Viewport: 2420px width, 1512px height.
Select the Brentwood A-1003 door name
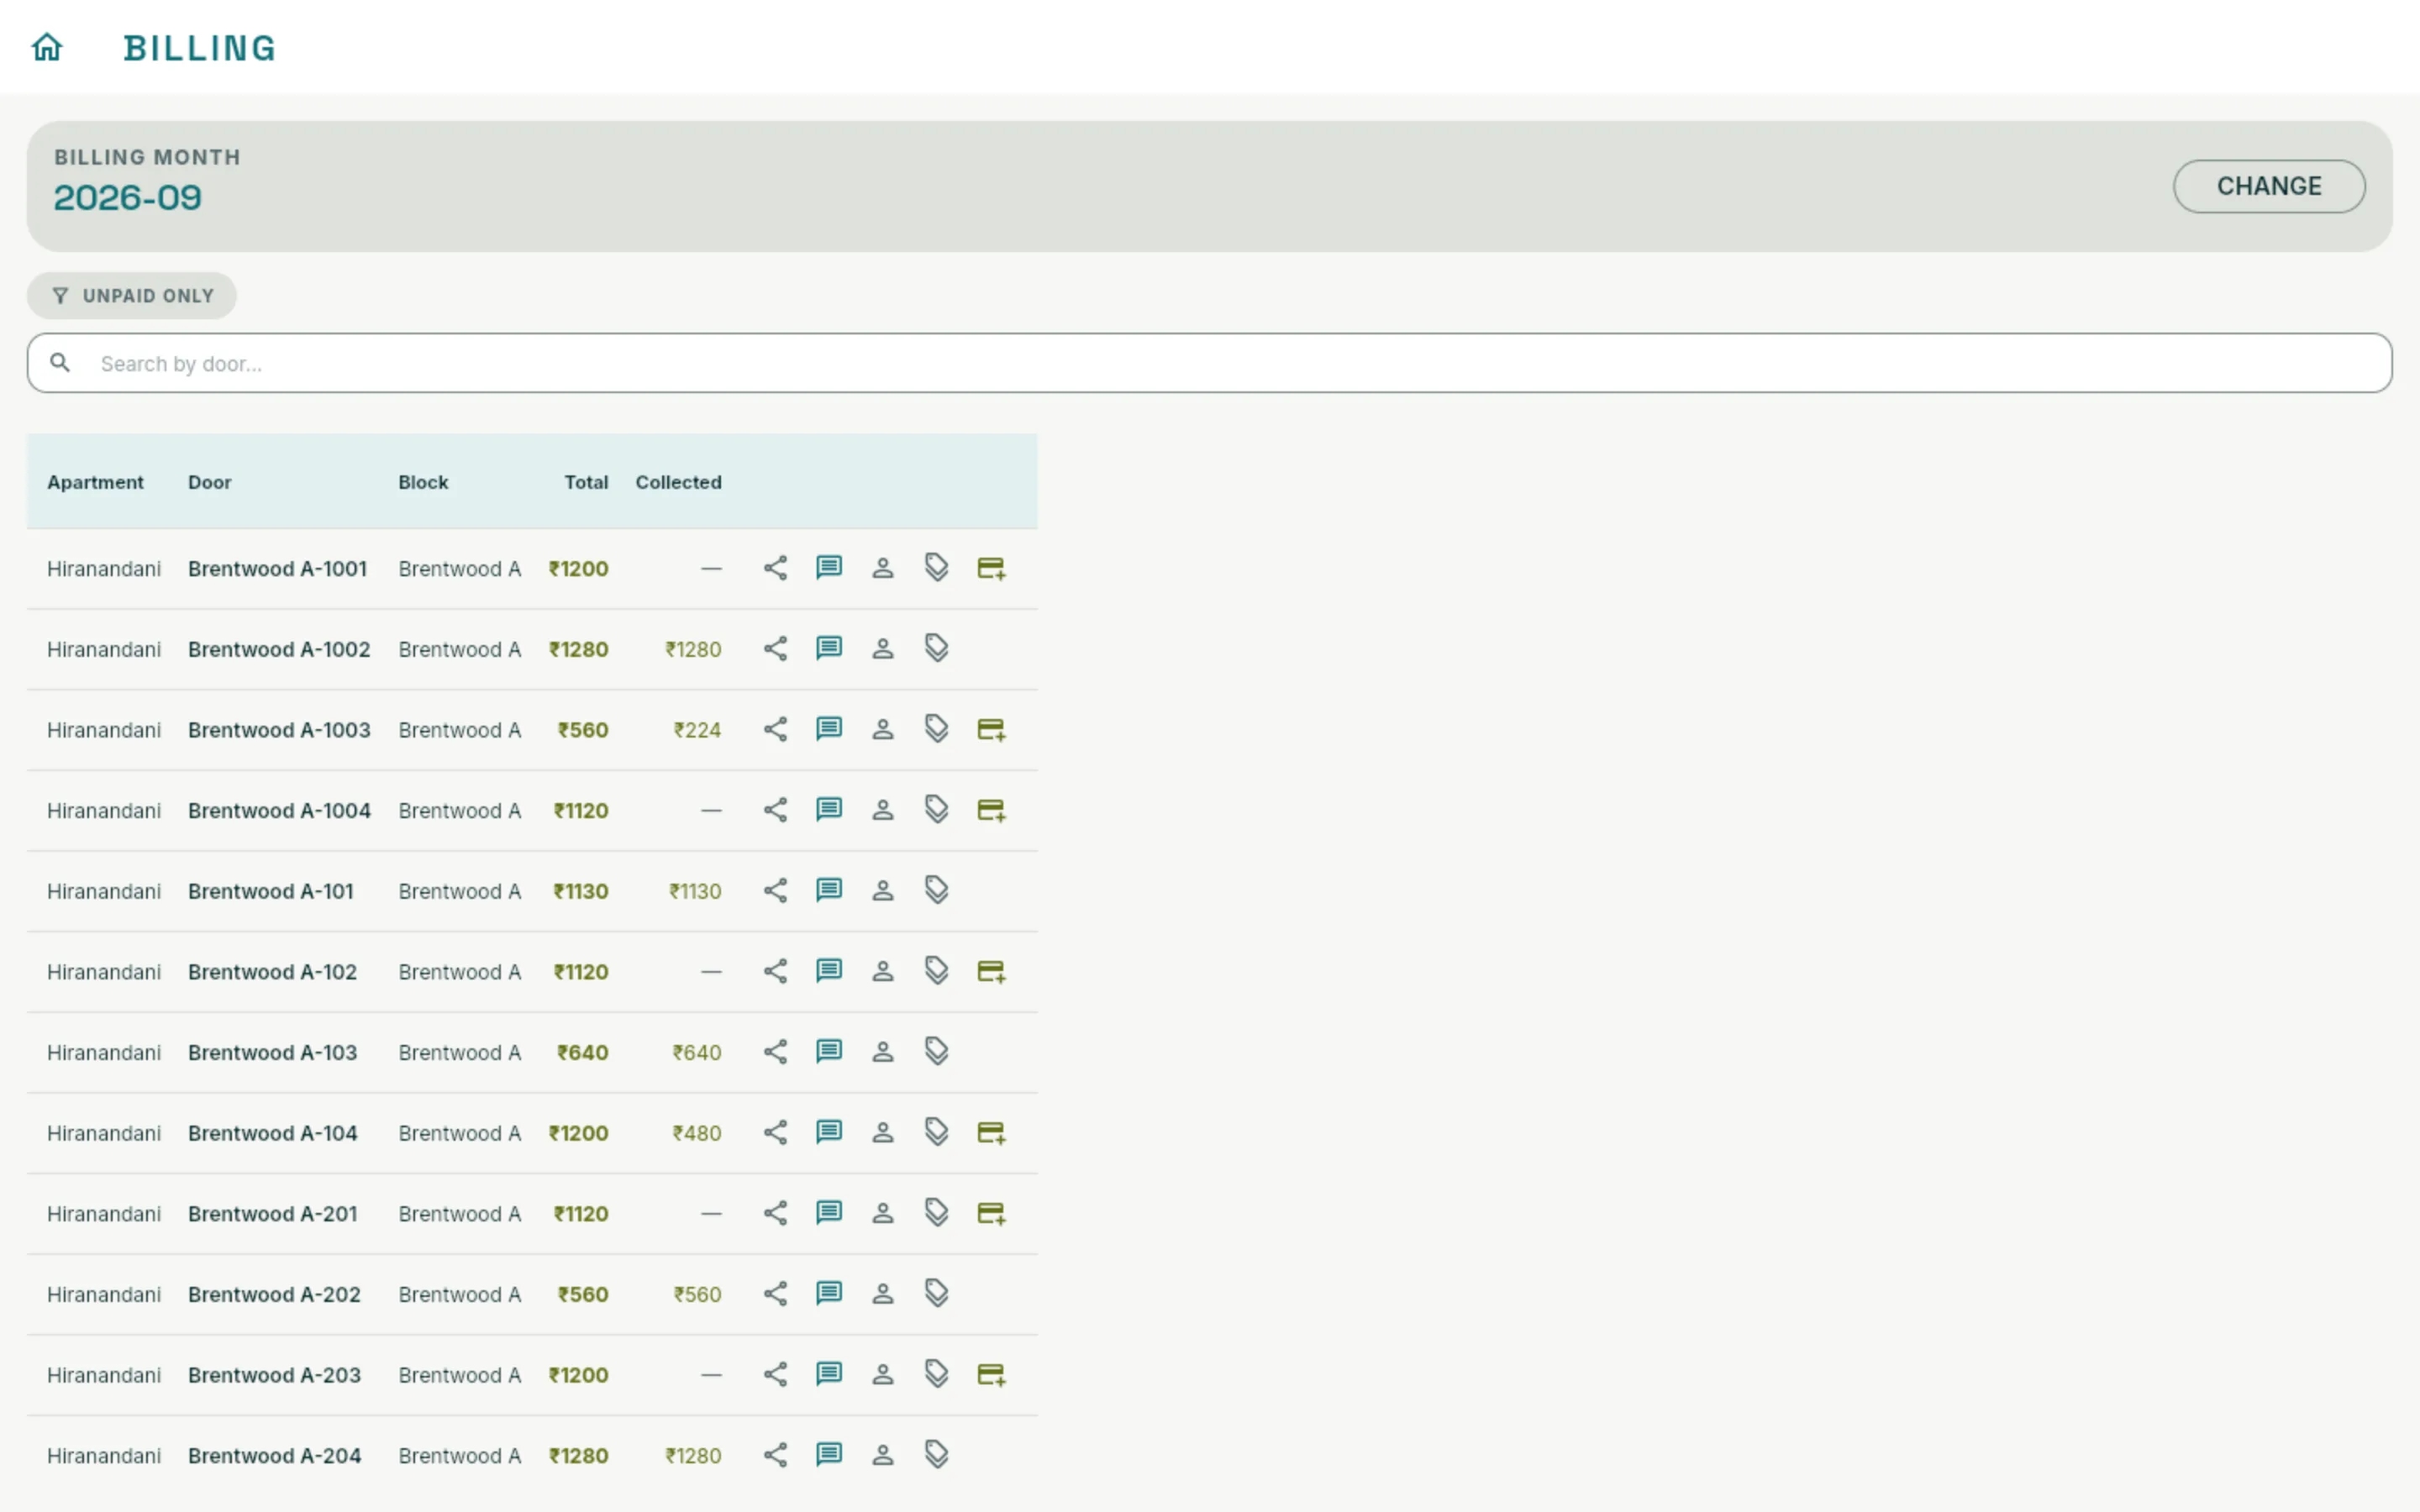279,730
